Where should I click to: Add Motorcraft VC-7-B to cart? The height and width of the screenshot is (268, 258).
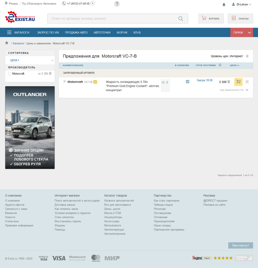(238, 82)
